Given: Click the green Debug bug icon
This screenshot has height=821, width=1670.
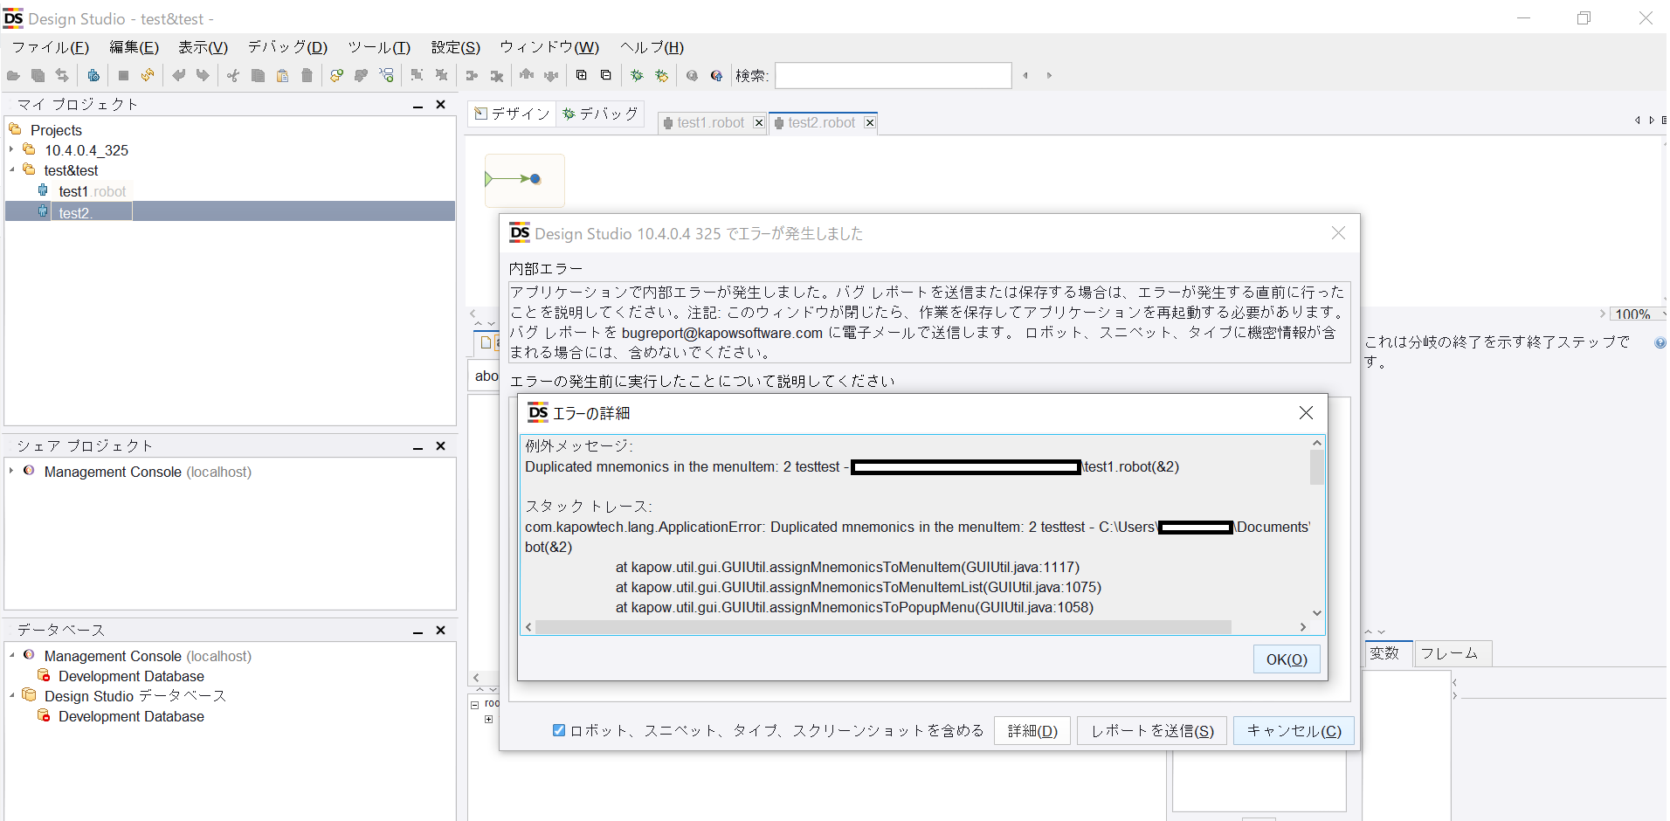Looking at the screenshot, I should pos(637,76).
